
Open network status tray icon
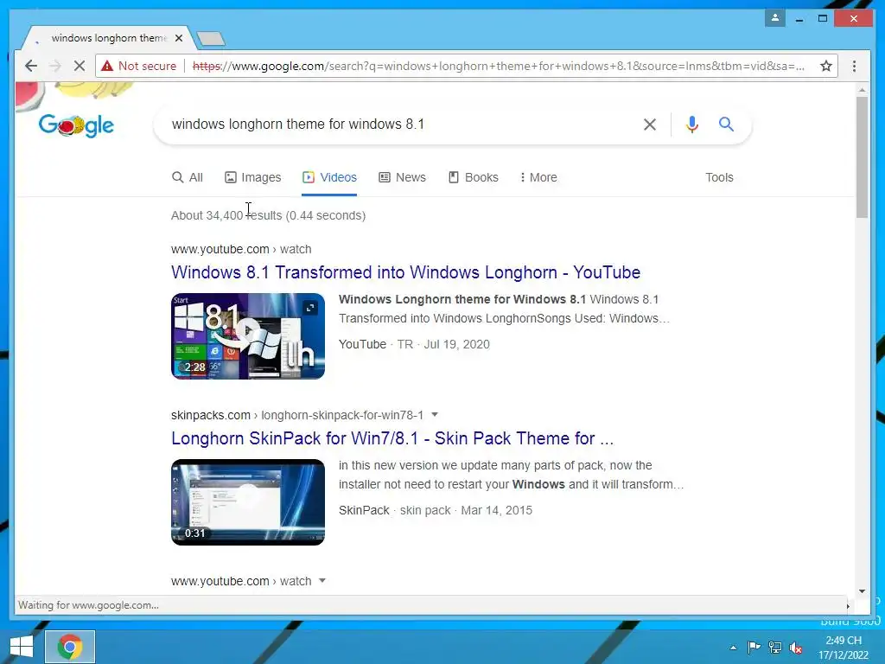coord(775,648)
